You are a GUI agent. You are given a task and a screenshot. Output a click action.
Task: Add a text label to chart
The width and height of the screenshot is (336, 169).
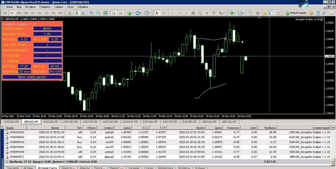coord(214,13)
